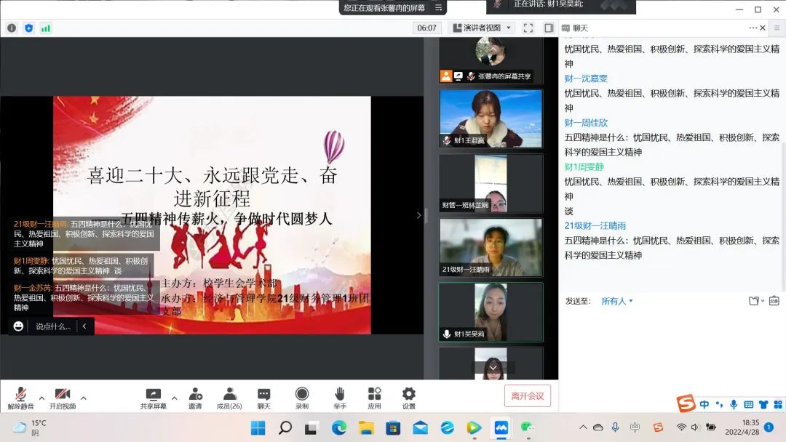Expand the 发送至 所有人 recipient dropdown

pos(617,301)
